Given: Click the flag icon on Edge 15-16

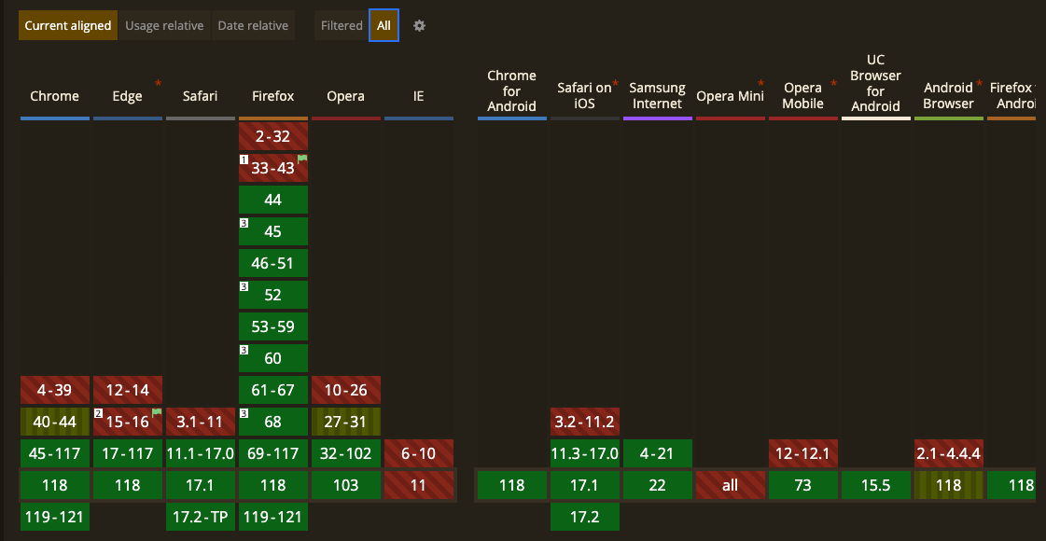Looking at the screenshot, I should point(157,412).
